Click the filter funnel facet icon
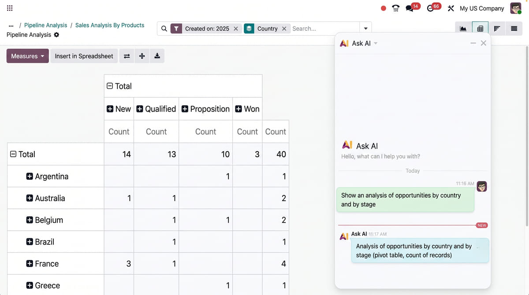 click(x=176, y=29)
